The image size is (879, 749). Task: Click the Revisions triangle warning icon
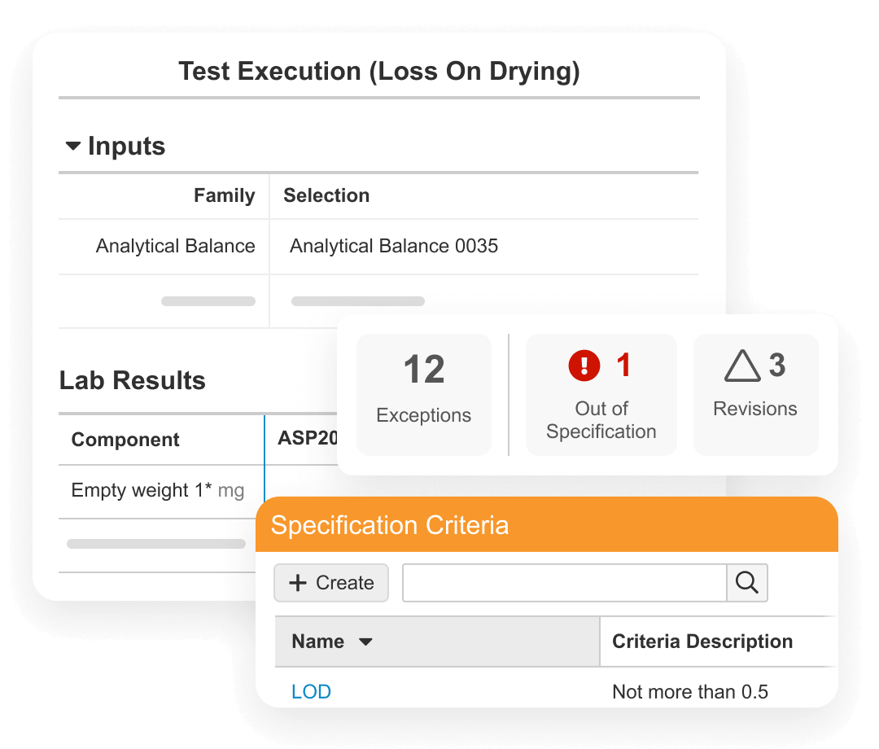[741, 366]
